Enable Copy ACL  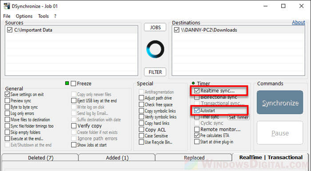point(141,129)
